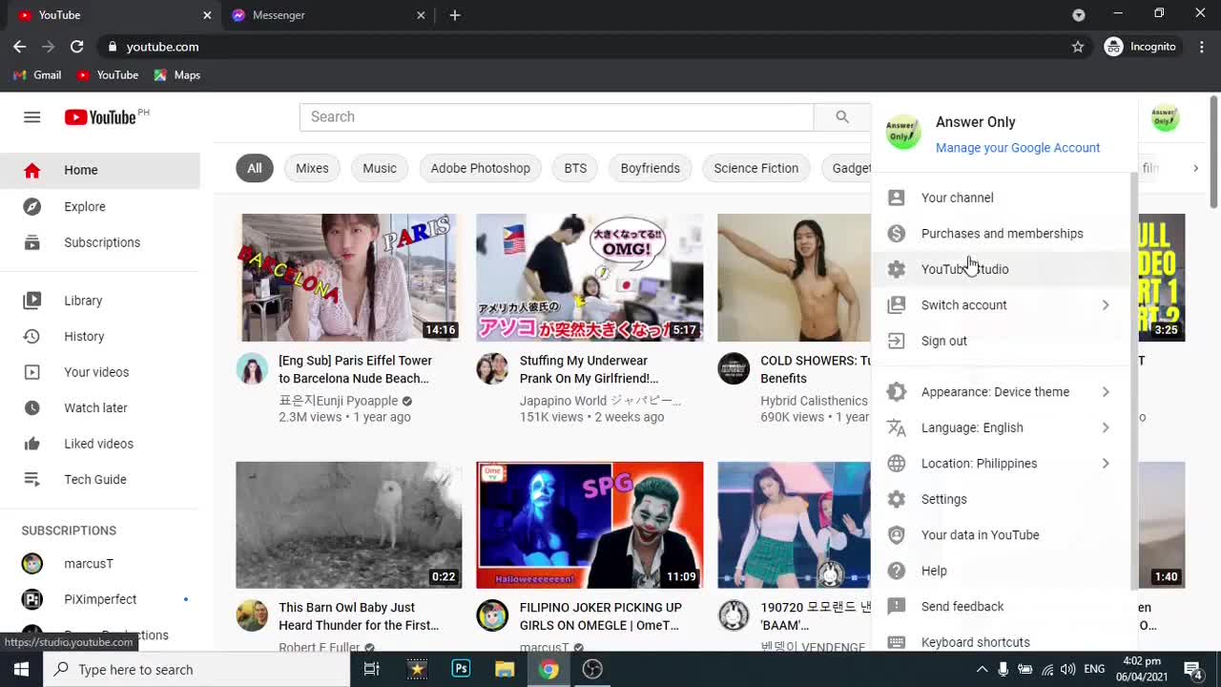Select the Science Fiction chip
The height and width of the screenshot is (687, 1221).
pos(756,168)
